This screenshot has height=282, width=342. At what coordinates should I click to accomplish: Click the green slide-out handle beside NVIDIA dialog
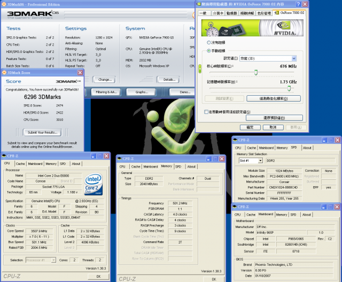(x=200, y=68)
